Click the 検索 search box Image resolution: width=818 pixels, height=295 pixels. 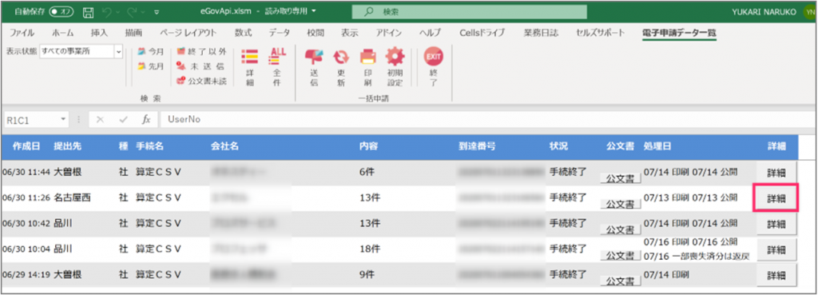[x=469, y=11]
